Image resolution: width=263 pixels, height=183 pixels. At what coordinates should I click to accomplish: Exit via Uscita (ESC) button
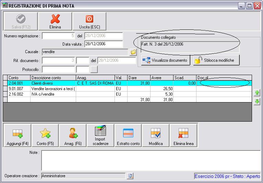(89, 21)
